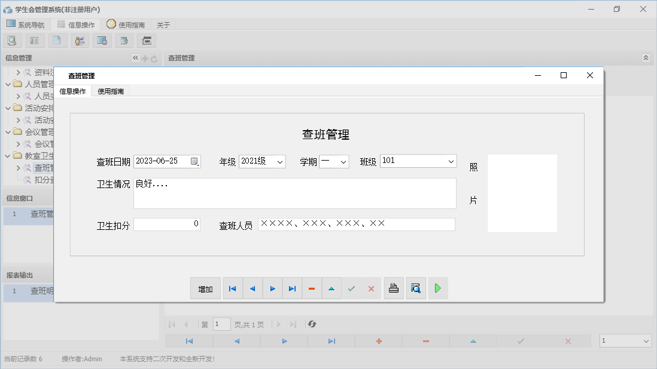Click the personnel icon on the main toolbar
Viewport: 657px width, 369px height.
coord(80,40)
